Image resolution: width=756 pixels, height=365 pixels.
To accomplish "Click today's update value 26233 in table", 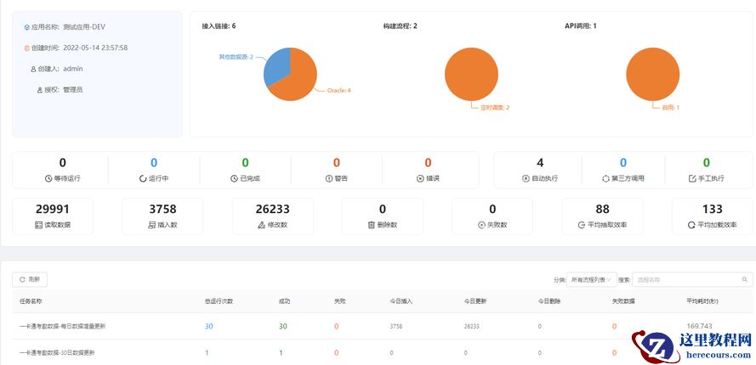I will [471, 327].
